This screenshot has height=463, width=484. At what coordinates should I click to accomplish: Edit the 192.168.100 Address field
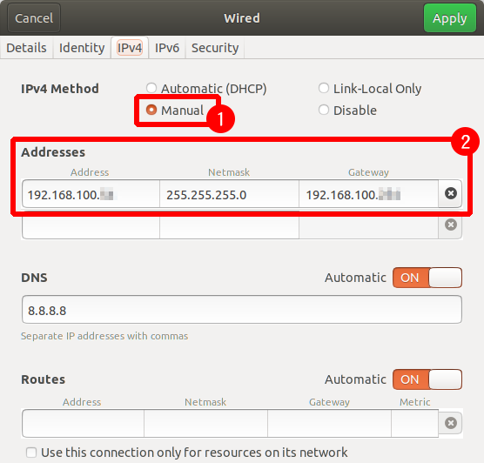[x=91, y=194]
